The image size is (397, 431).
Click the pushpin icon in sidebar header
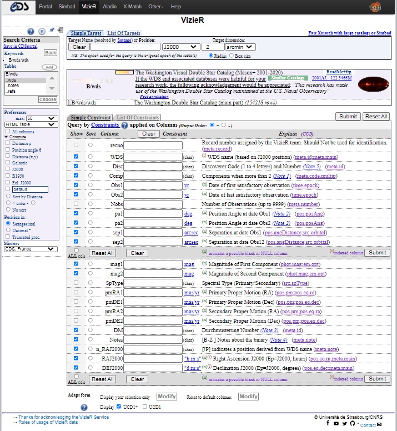[52, 30]
